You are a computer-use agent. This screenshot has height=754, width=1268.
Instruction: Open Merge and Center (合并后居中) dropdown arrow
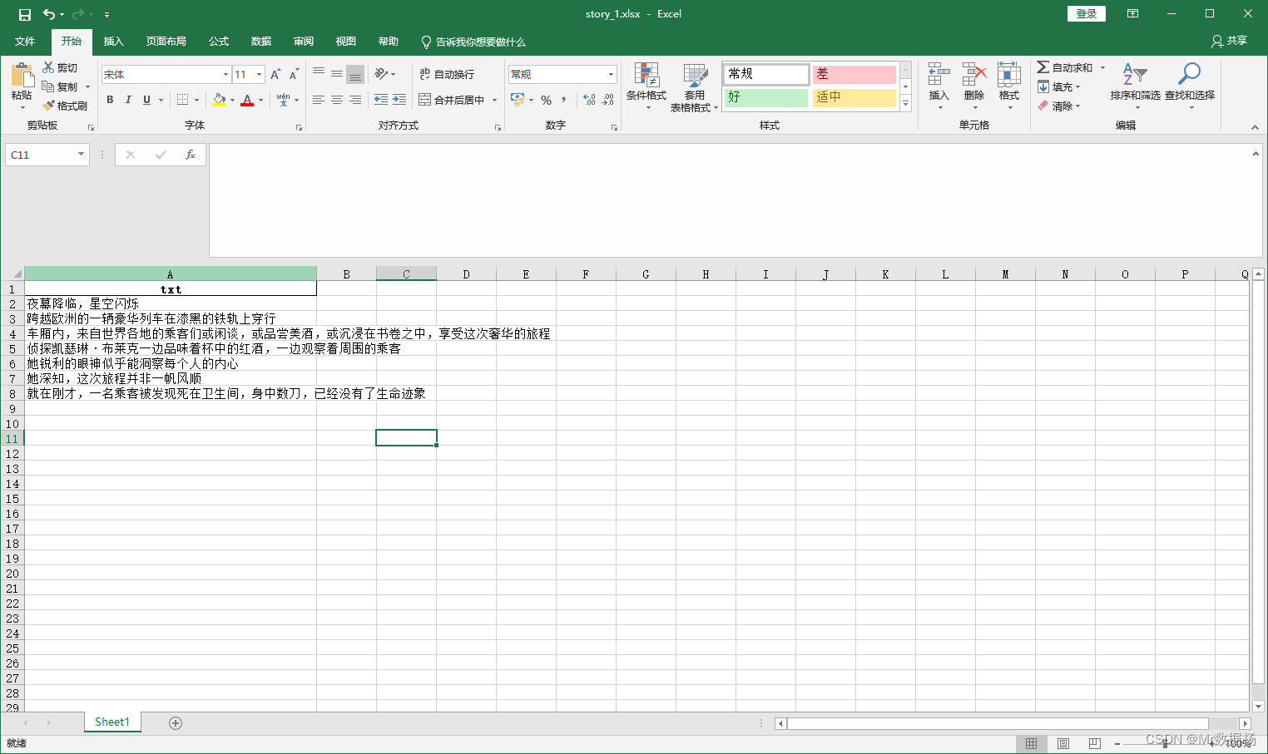tap(494, 100)
